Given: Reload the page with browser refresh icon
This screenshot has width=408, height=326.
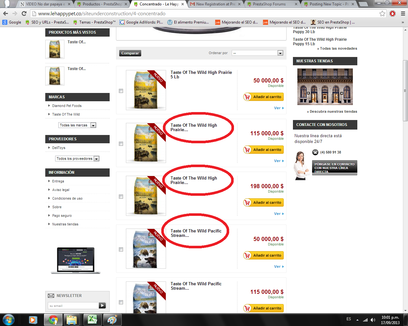Looking at the screenshot, I should point(24,13).
